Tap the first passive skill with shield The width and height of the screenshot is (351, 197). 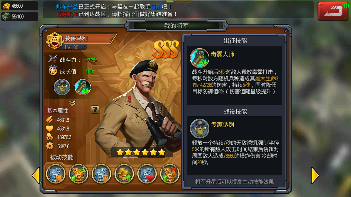click(56, 174)
